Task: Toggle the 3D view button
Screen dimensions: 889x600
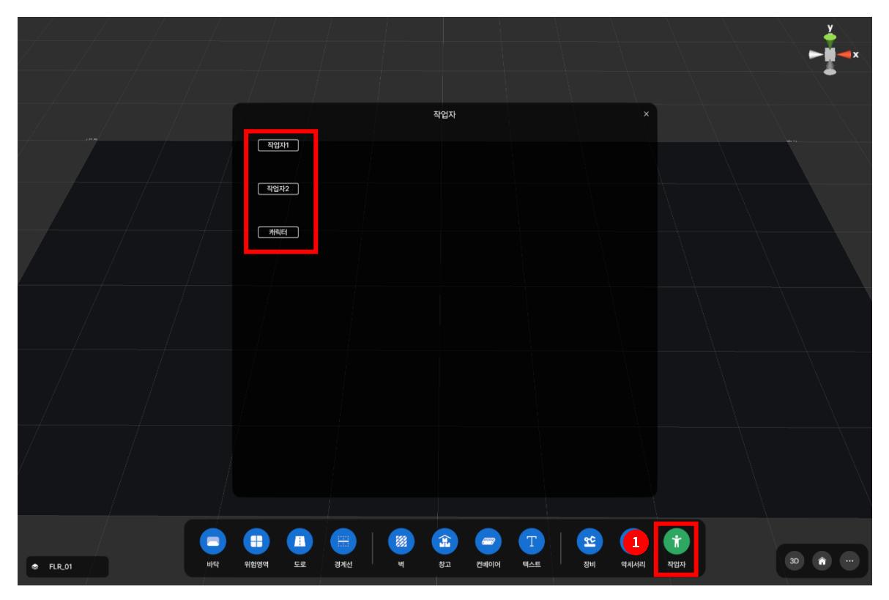Action: point(795,559)
